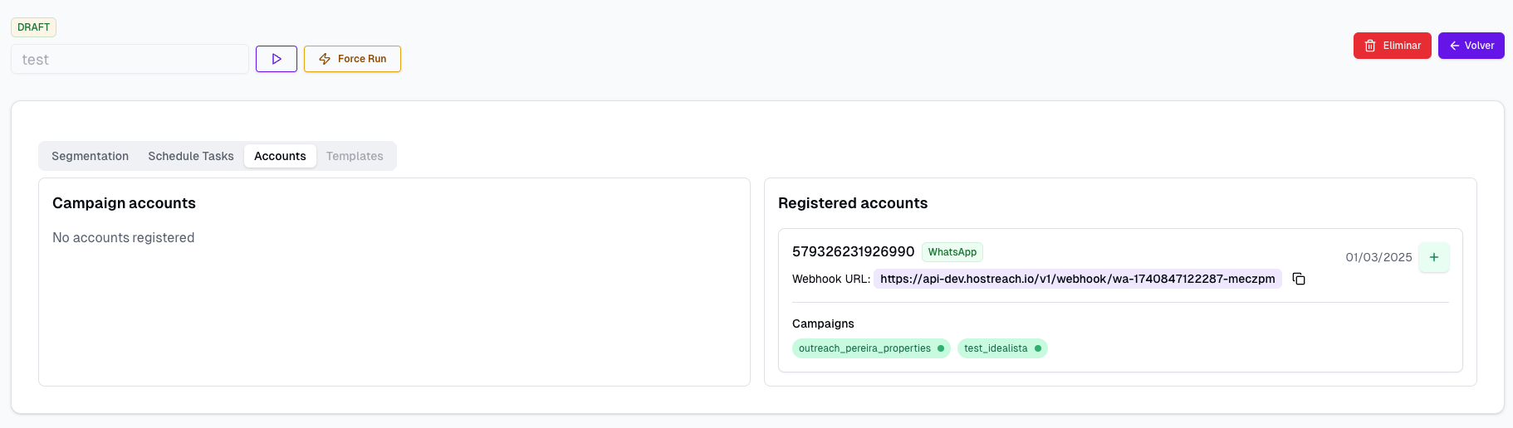Click the Force Run button
This screenshot has width=1513, height=428.
(352, 59)
